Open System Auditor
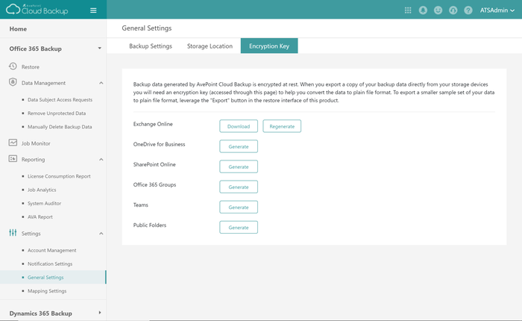This screenshot has width=522, height=321. point(44,203)
